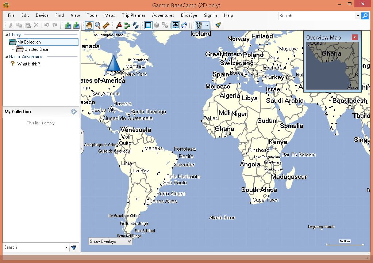Viewport: 373px width, 263px height.
Task: Click the Cape Town map label
Action: coord(265,200)
